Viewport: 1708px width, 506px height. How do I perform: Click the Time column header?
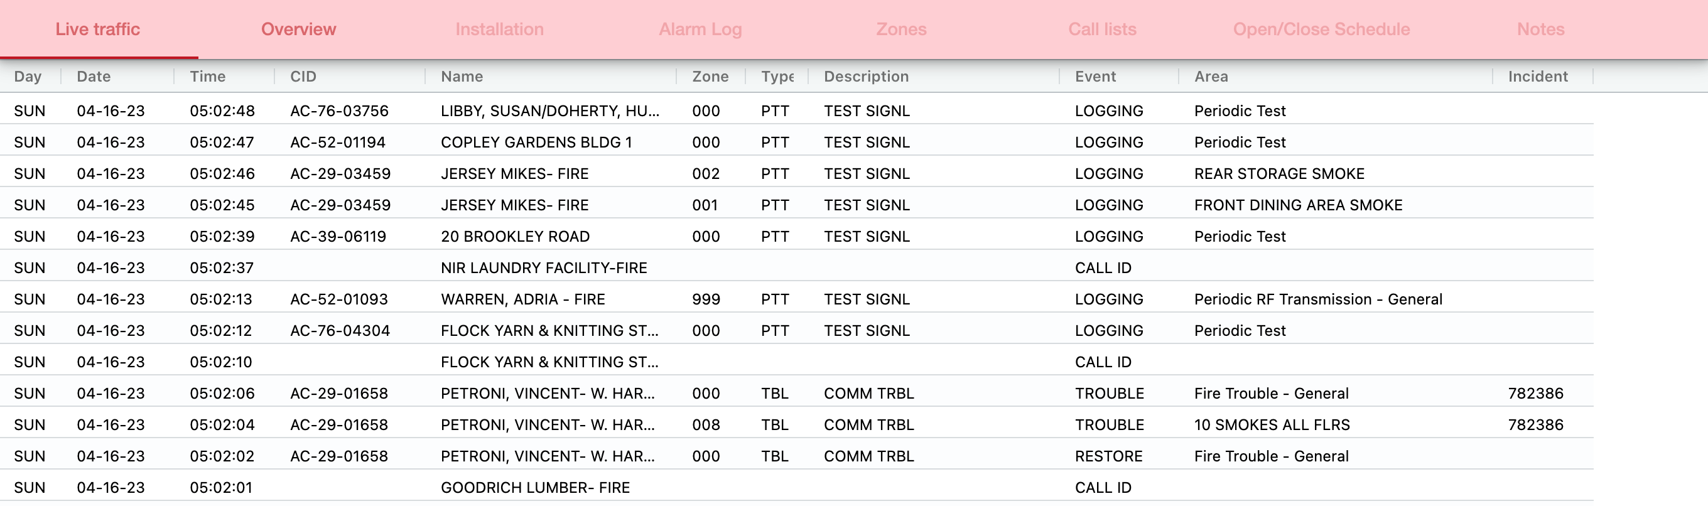pos(207,76)
